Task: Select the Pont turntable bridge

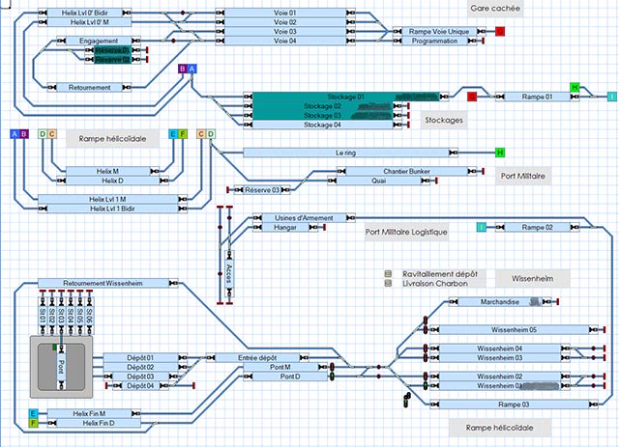Action: click(61, 367)
